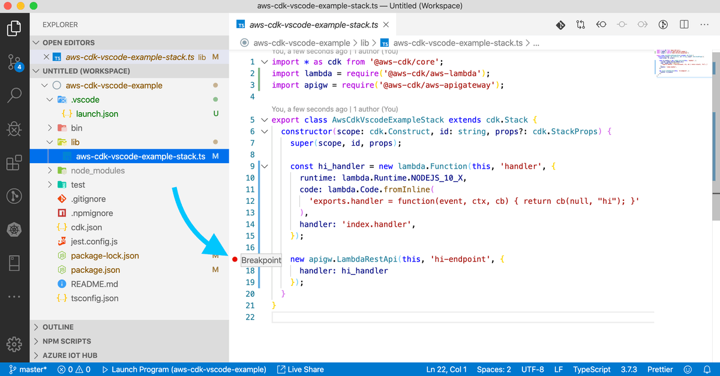This screenshot has width=720, height=376.
Task: Launch Program from the status bar
Action: (183, 369)
